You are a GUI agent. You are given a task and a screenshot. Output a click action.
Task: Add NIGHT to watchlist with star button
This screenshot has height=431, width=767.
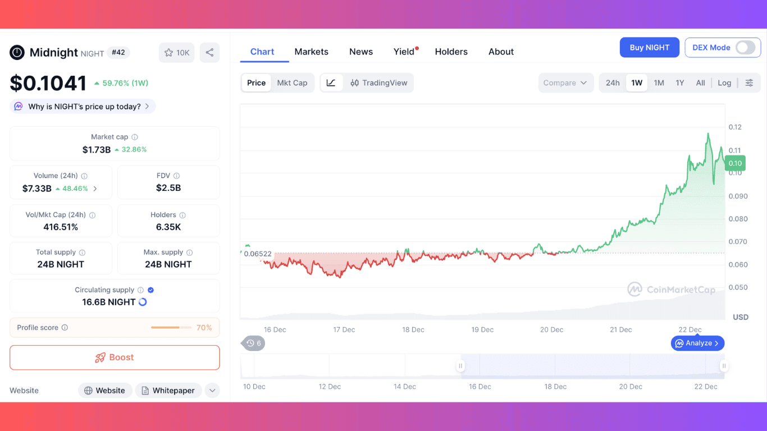click(176, 53)
